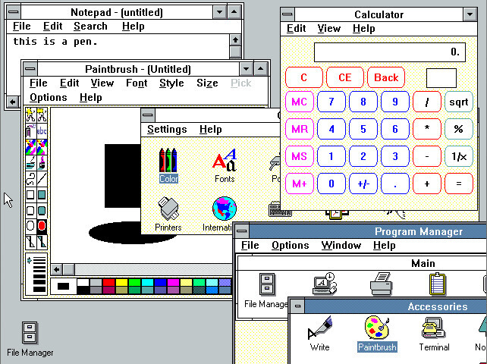
Task: Click the Main group title bar
Action: click(362, 263)
